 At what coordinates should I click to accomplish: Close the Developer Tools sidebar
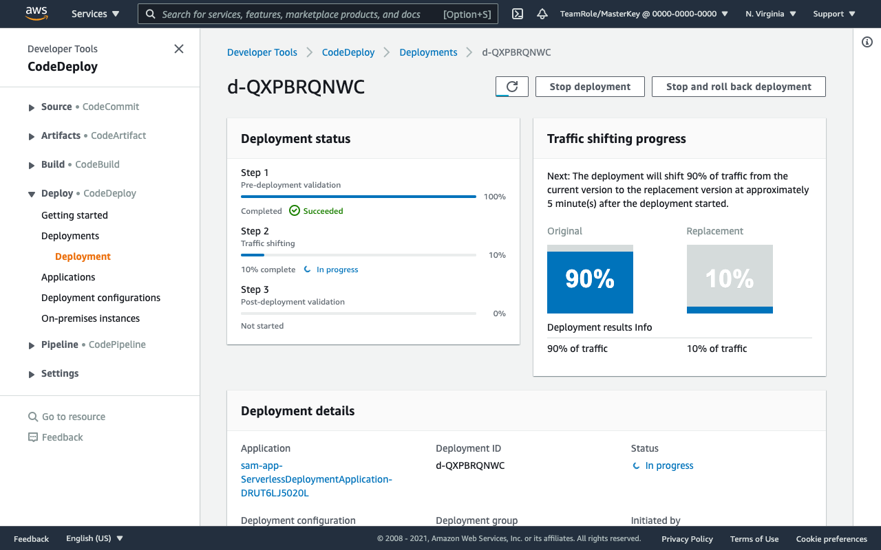tap(179, 49)
